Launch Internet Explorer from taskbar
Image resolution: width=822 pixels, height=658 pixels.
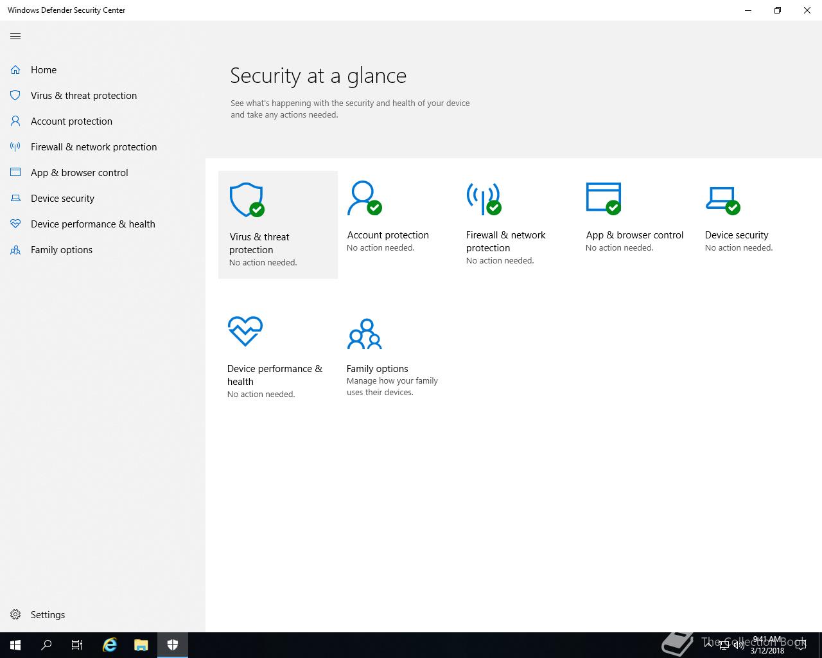click(x=110, y=645)
